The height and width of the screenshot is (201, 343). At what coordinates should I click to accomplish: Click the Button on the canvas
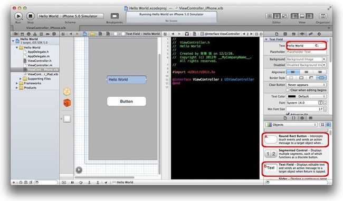pyautogui.click(x=127, y=102)
